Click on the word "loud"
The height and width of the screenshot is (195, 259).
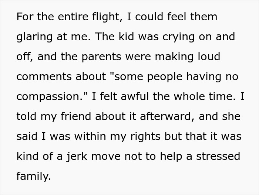point(208,57)
